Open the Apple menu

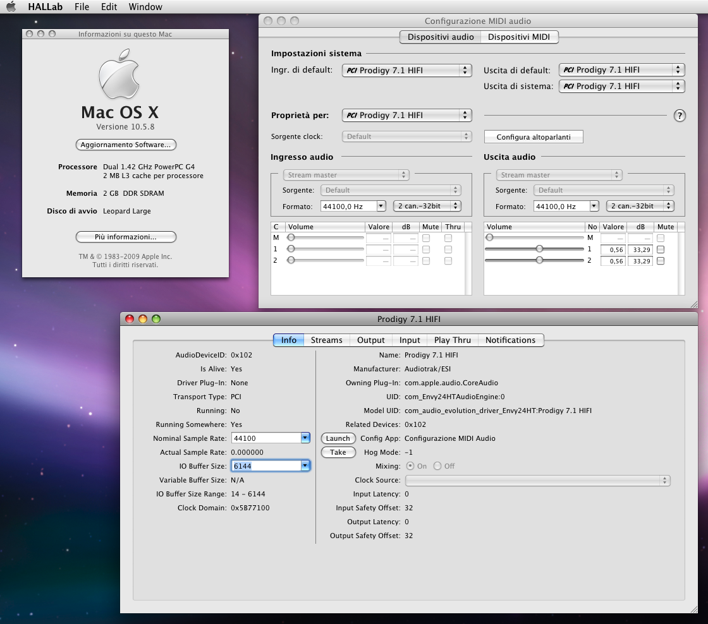(x=11, y=7)
